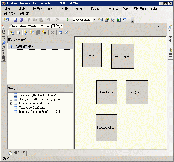The image size is (174, 162).
Task: Open the 社群(C) menu
Action: click(x=9, y=14)
